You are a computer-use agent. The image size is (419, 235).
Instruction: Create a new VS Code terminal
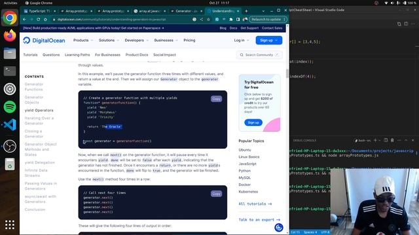375,140
